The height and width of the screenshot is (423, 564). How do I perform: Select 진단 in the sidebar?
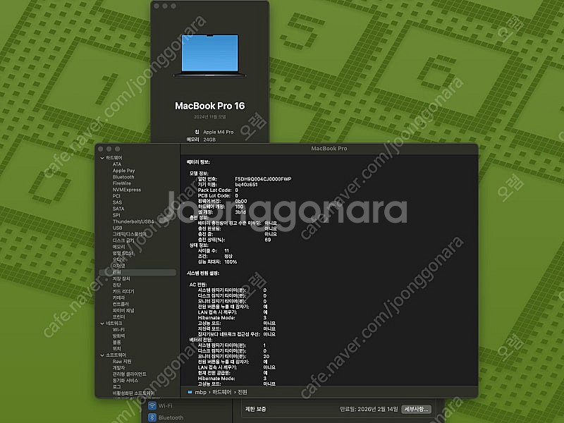(116, 286)
